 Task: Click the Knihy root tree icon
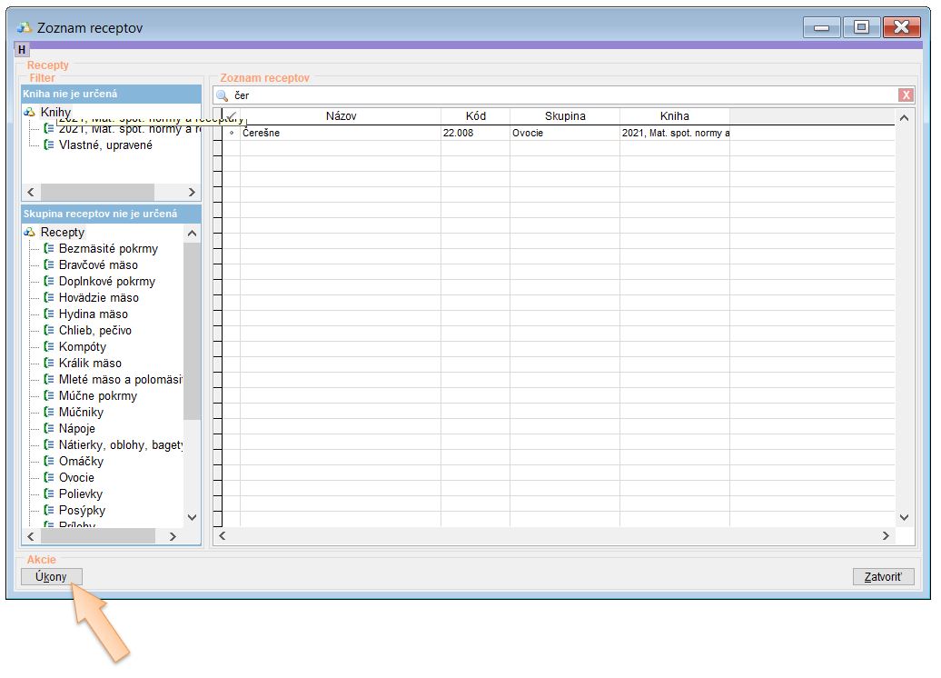[x=29, y=113]
